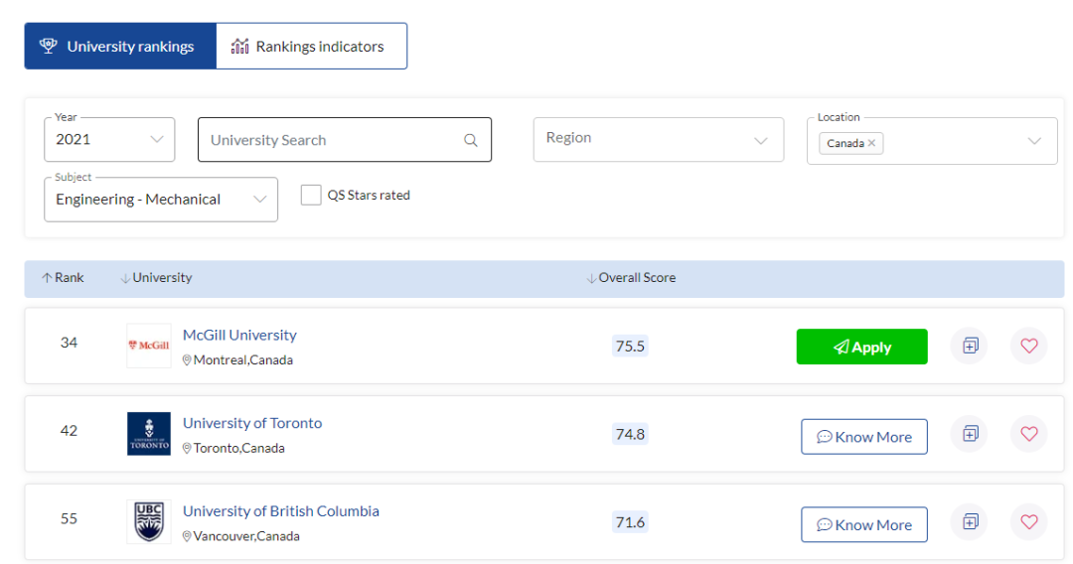The height and width of the screenshot is (564, 1073).
Task: Open the McGill University link
Action: click(x=239, y=335)
